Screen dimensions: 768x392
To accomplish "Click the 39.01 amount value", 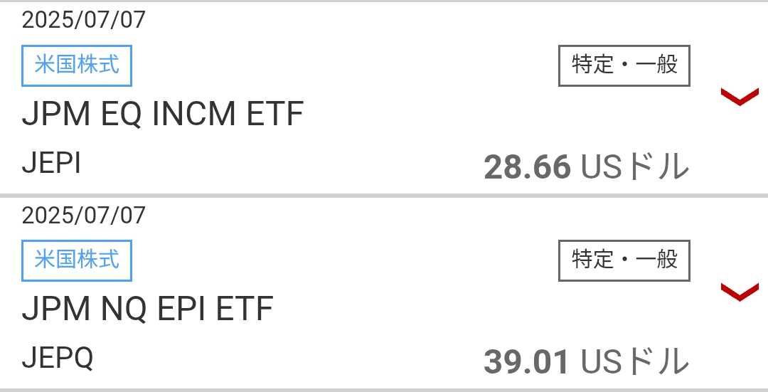I will point(526,363).
